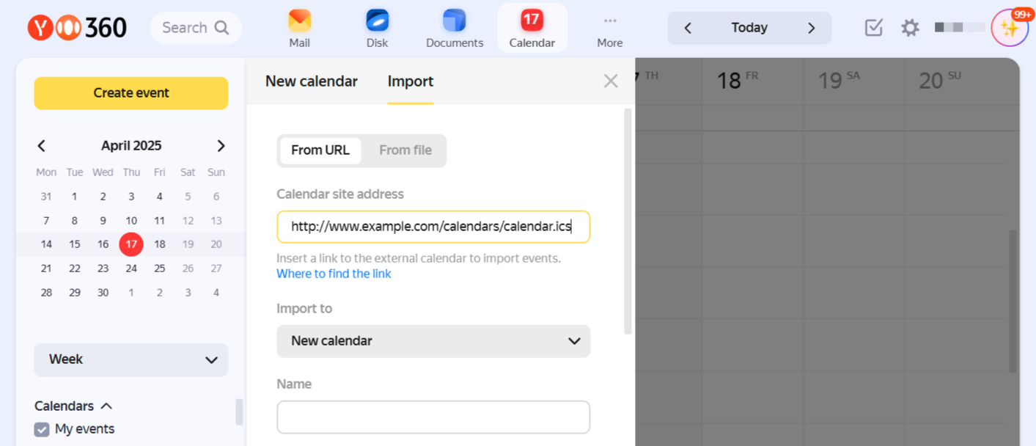Switch to the New calendar tab
1036x446 pixels.
point(311,81)
